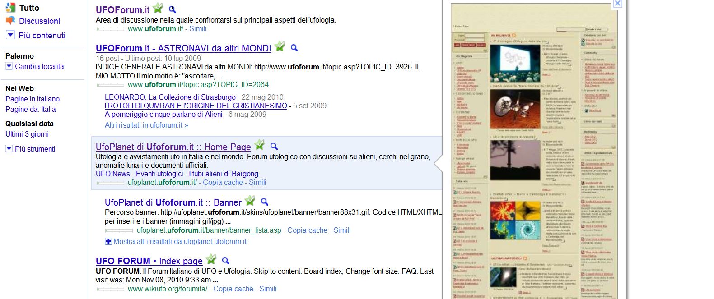This screenshot has height=299, width=714.
Task: Click the preview magnifier beside UFOForum.it title
Action: tap(172, 9)
